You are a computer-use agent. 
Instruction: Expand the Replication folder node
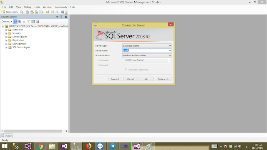(6, 40)
